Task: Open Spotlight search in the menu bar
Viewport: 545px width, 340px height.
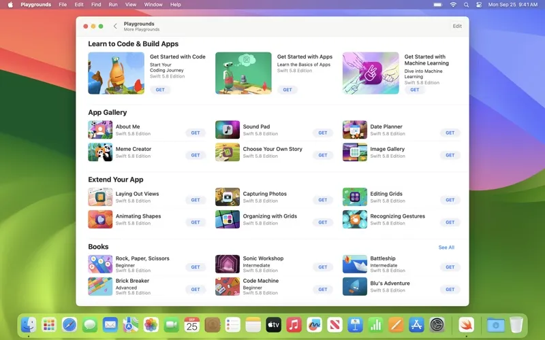Action: click(466, 5)
